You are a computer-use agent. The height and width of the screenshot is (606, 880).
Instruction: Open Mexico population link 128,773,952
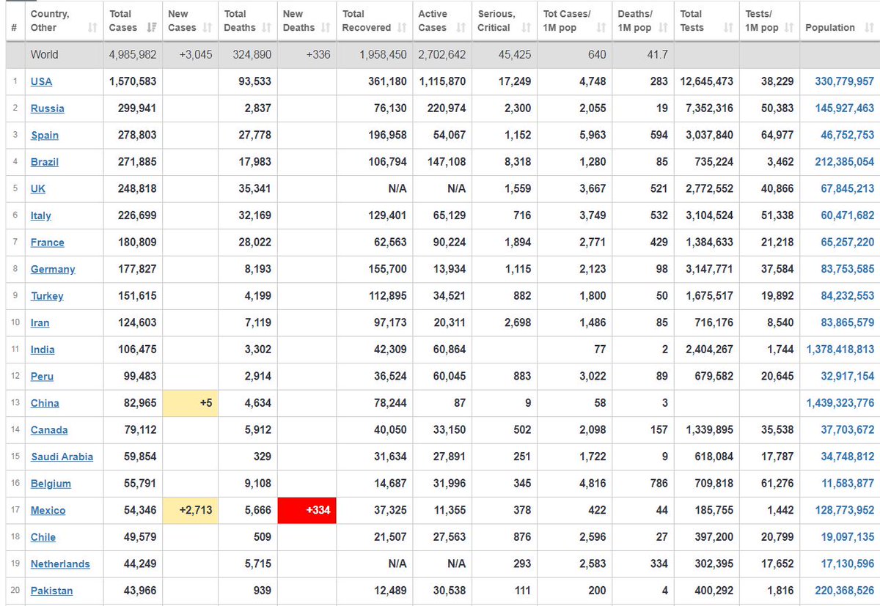pos(845,511)
